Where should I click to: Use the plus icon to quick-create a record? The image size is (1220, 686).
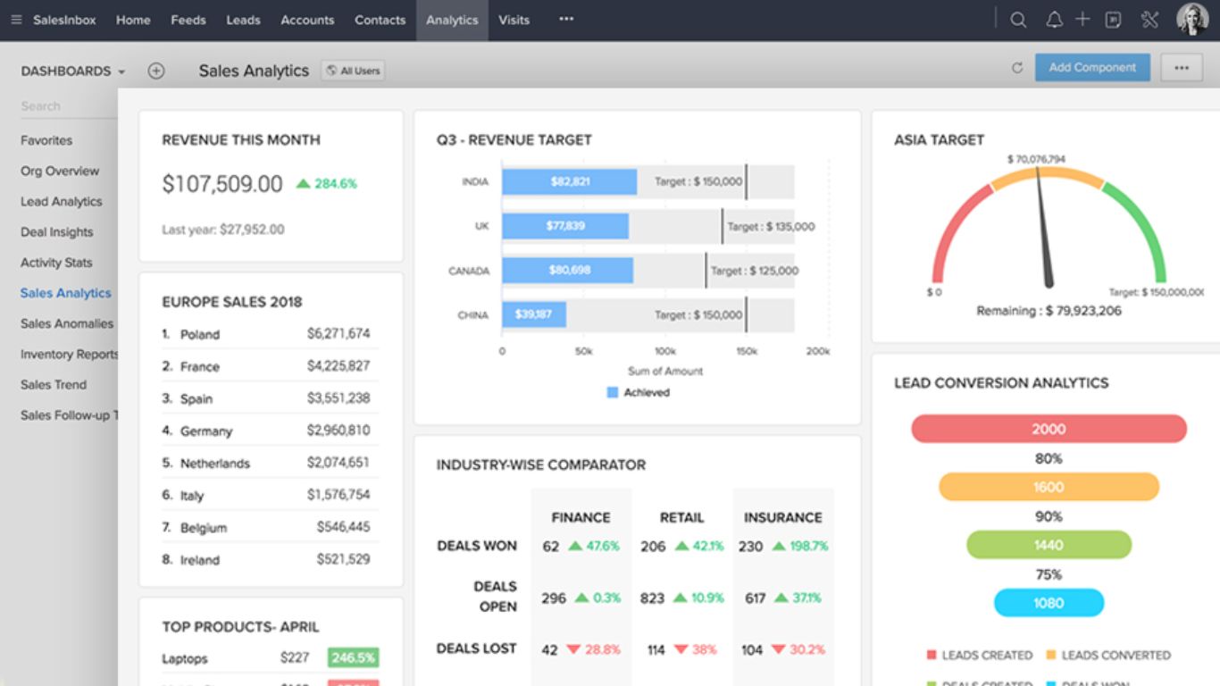click(1082, 19)
